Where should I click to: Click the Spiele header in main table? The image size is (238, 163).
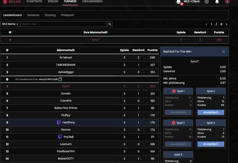point(124,50)
